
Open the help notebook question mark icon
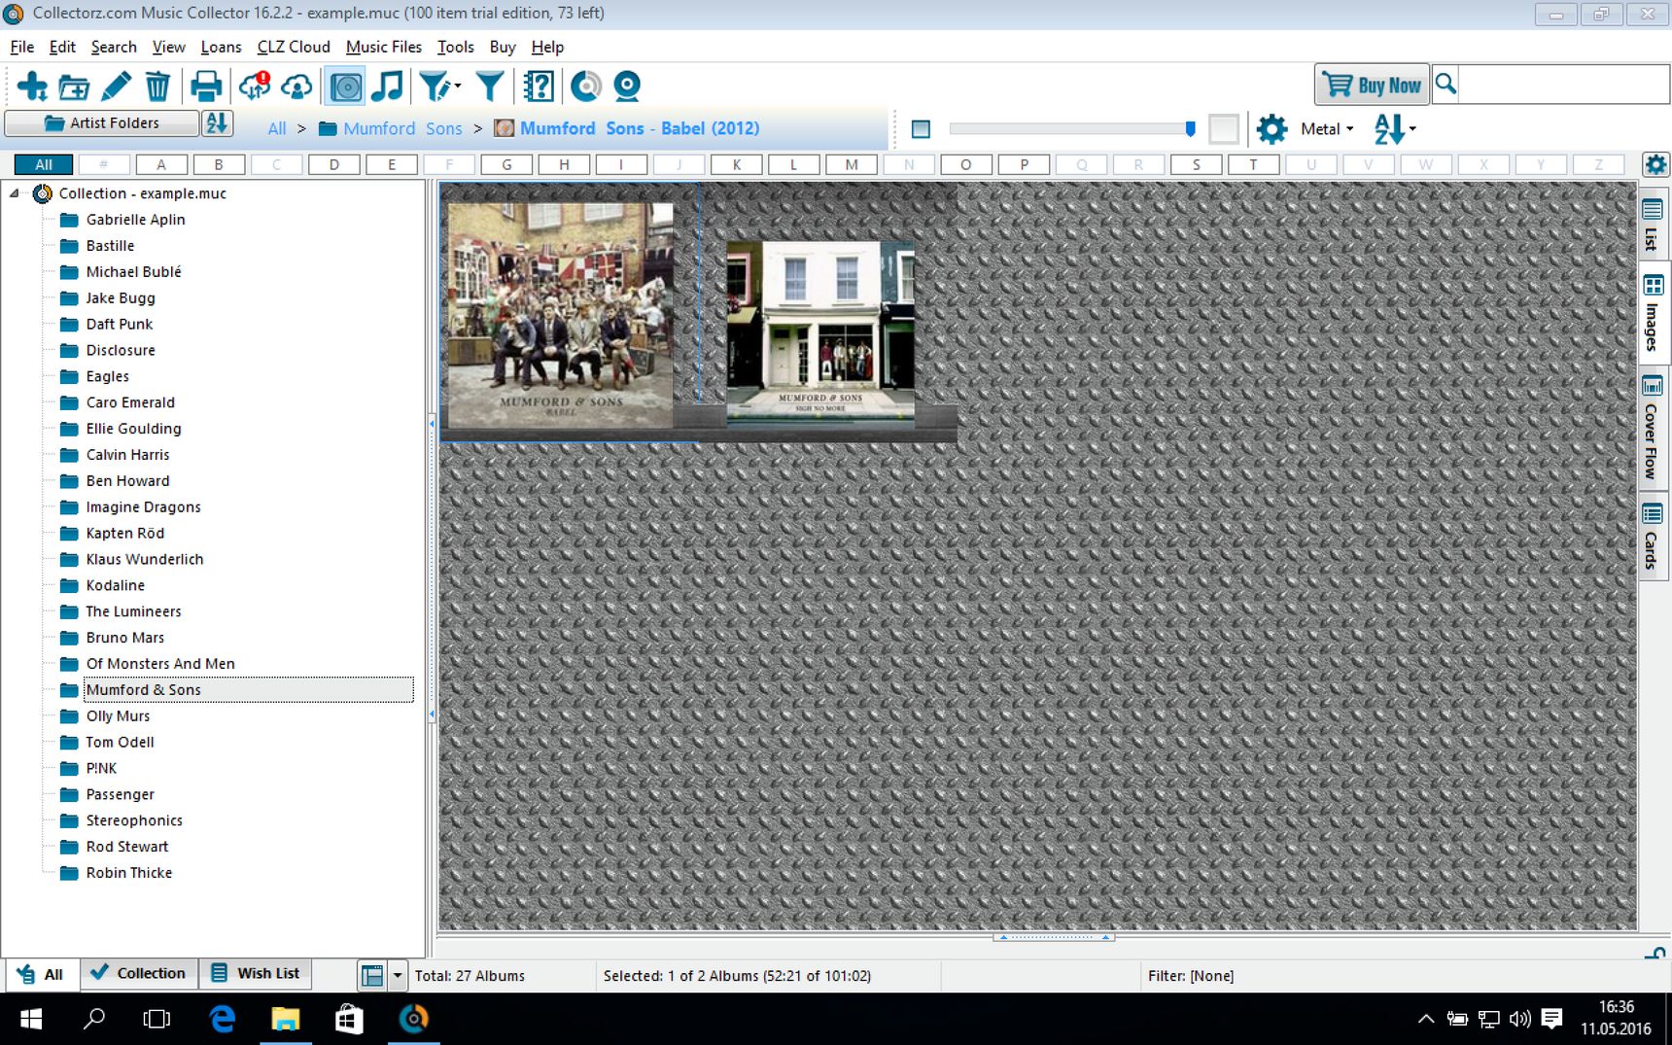(539, 87)
